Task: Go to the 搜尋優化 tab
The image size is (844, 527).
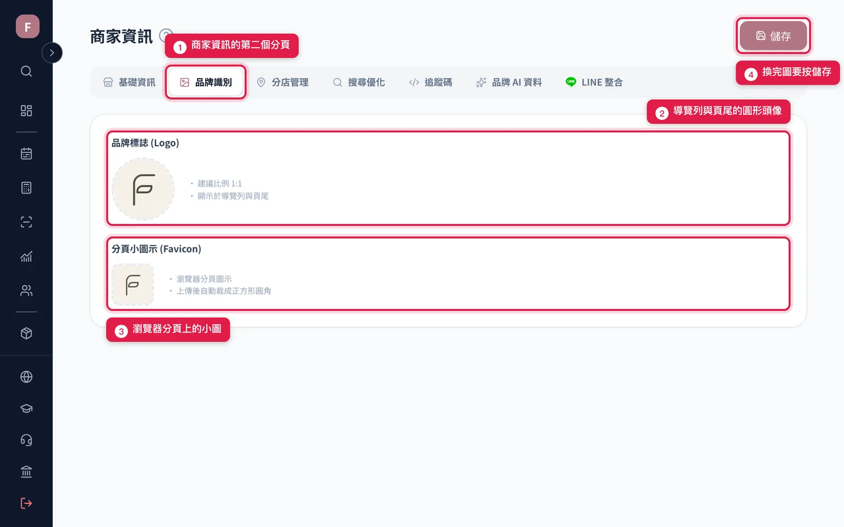Action: 359,82
